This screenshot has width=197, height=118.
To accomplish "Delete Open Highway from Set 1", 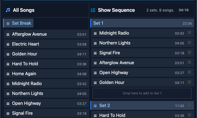I will pos(189,72).
